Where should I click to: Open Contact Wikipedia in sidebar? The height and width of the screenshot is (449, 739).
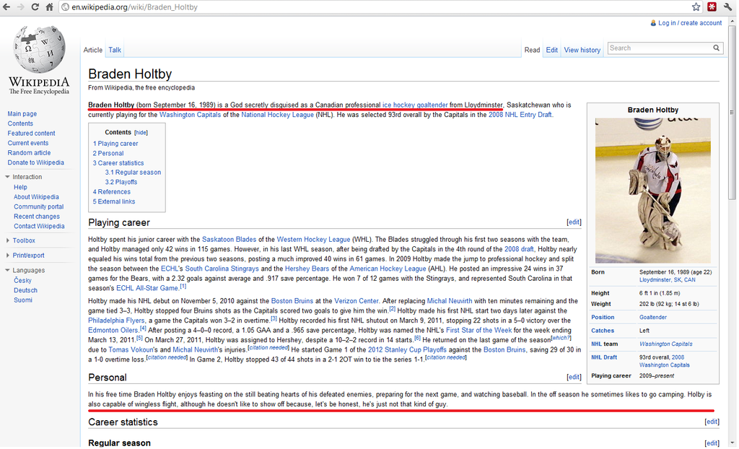(39, 227)
